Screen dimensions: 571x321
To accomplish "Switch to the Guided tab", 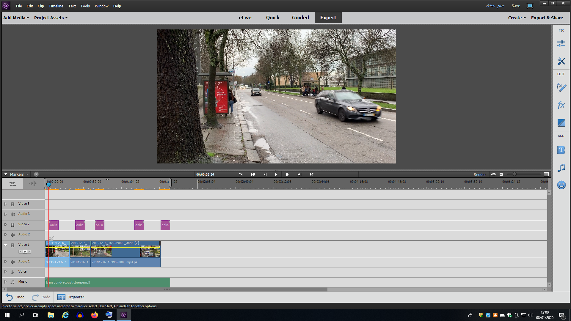I will 300,18.
